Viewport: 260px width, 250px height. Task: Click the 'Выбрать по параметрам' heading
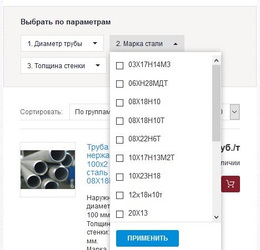pyautogui.click(x=66, y=22)
